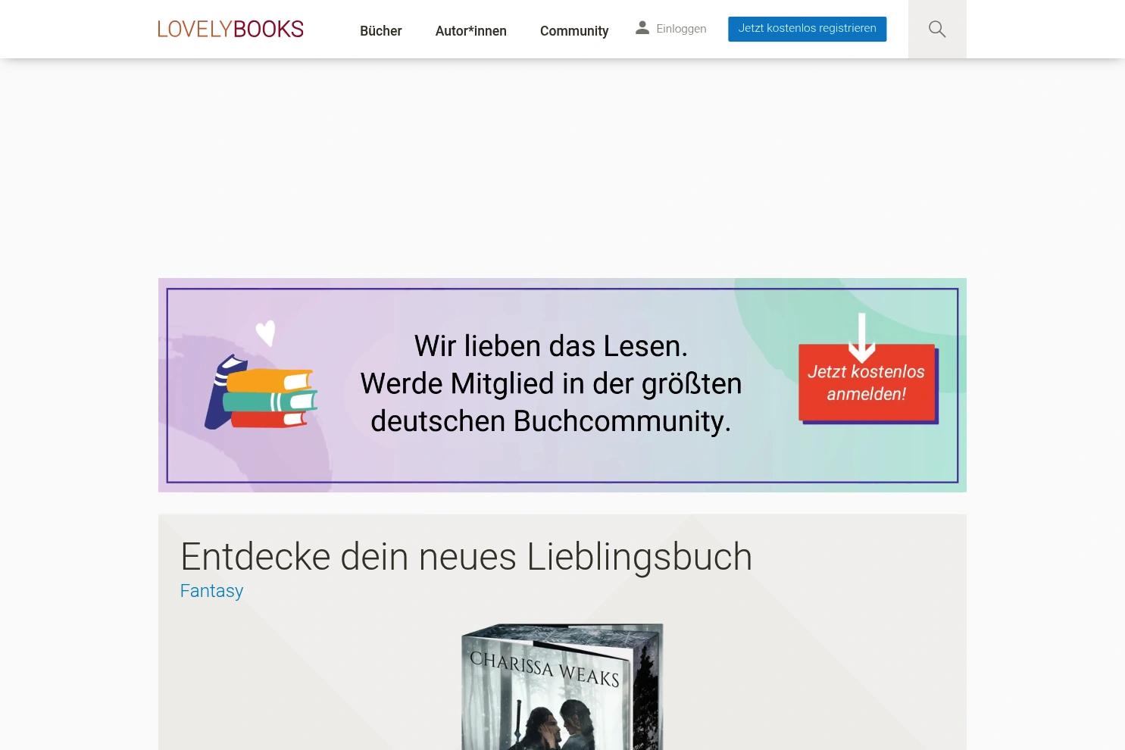
Task: Open the Community menu
Action: pos(574,31)
